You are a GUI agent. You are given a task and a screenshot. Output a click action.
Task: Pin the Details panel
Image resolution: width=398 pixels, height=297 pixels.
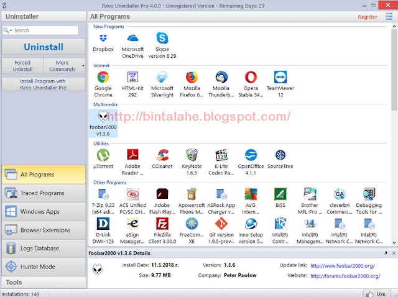click(386, 253)
